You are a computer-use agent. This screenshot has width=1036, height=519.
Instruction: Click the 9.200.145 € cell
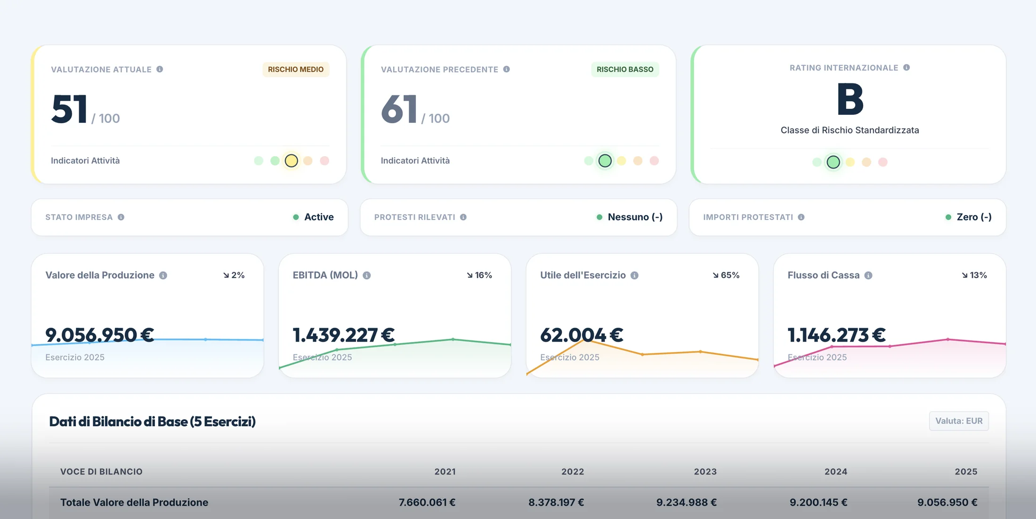818,502
